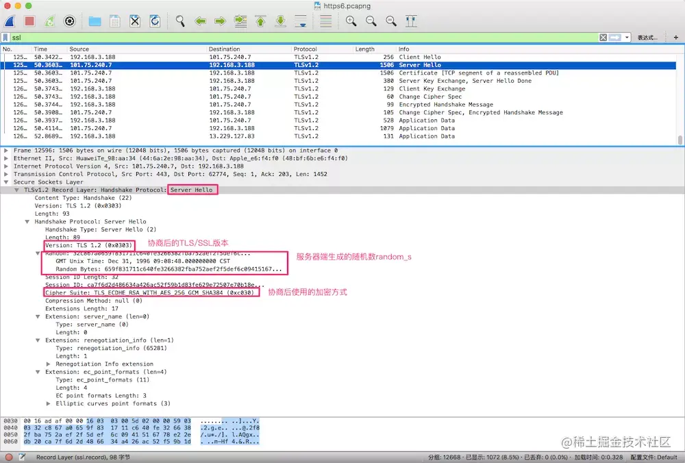Collapse the TLSv1.2 Record Layer node
Screen dimensions: 685x463
pyautogui.click(x=16, y=190)
